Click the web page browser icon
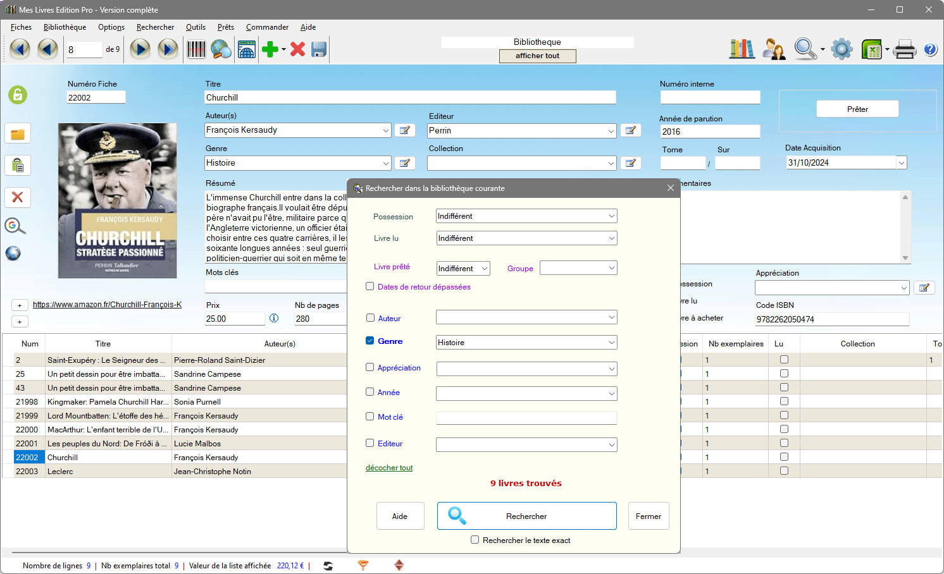Image resolution: width=944 pixels, height=574 pixels. 246,49
